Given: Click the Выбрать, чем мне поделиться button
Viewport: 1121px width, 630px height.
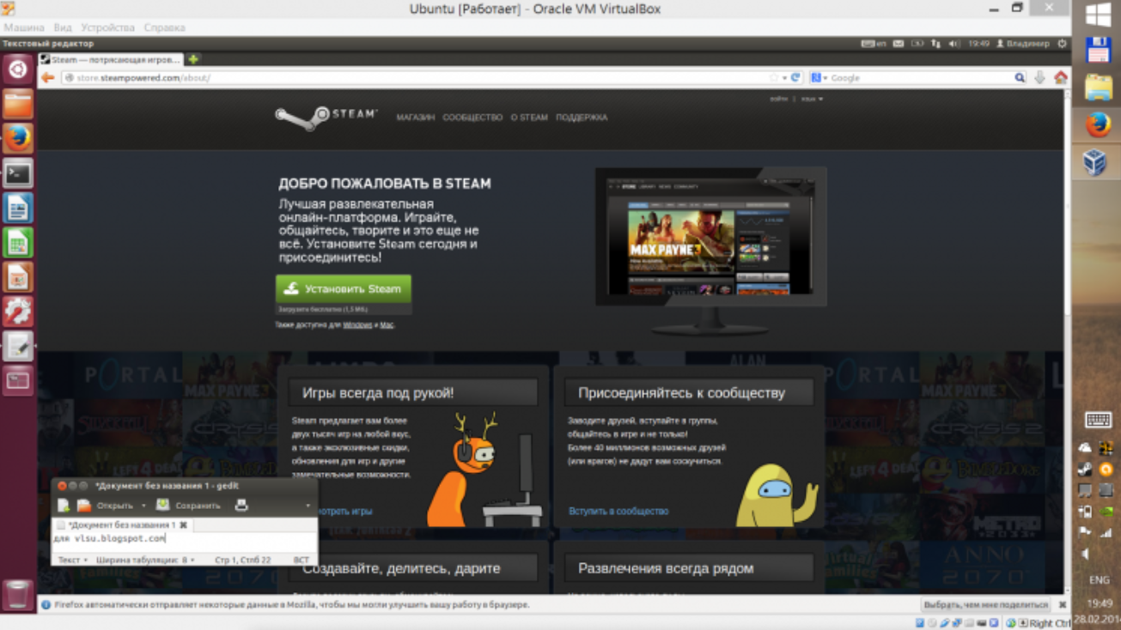Looking at the screenshot, I should 985,605.
